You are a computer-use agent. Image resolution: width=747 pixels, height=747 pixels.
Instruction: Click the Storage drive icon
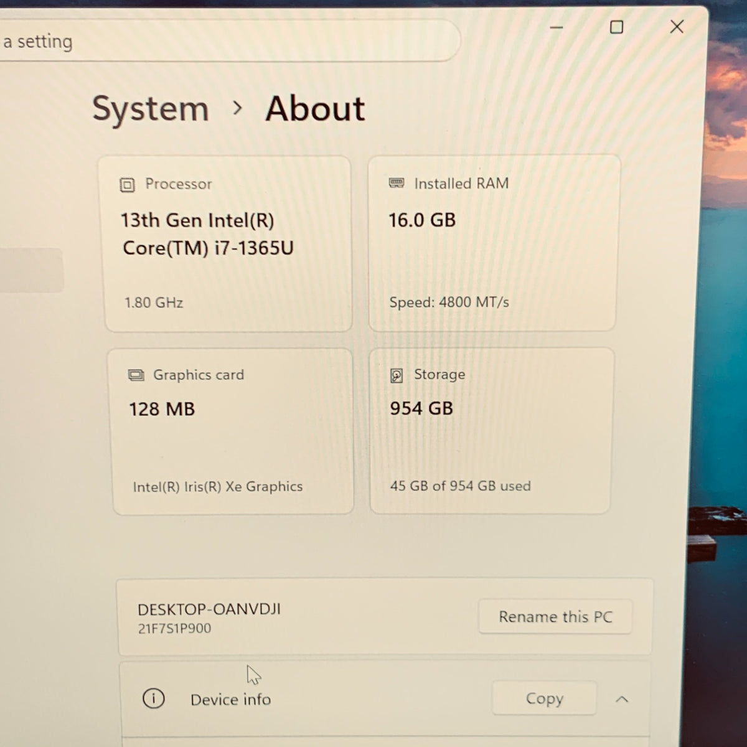(x=397, y=375)
